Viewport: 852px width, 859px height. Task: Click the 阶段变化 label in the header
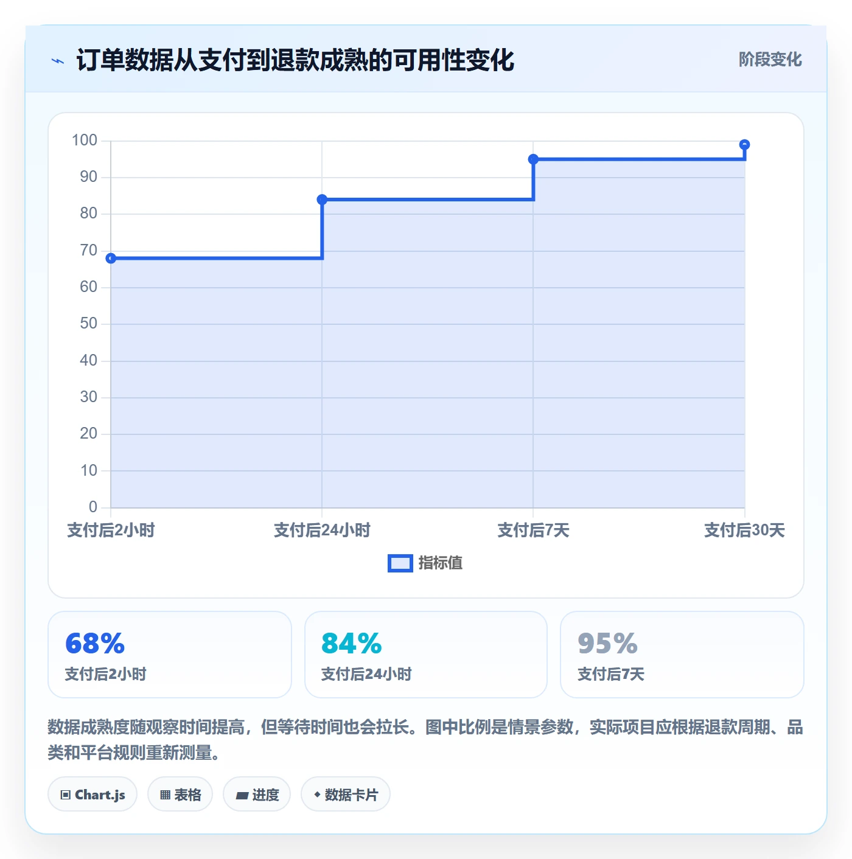click(x=770, y=60)
